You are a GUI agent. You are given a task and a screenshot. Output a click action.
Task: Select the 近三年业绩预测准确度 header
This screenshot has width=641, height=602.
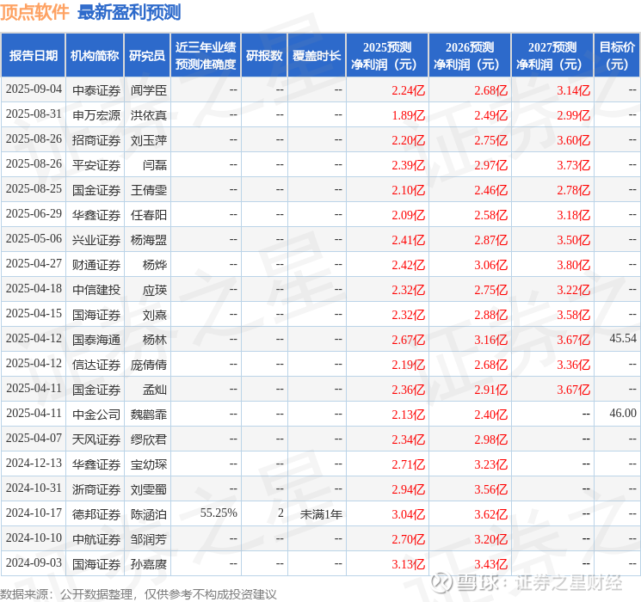pyautogui.click(x=206, y=55)
